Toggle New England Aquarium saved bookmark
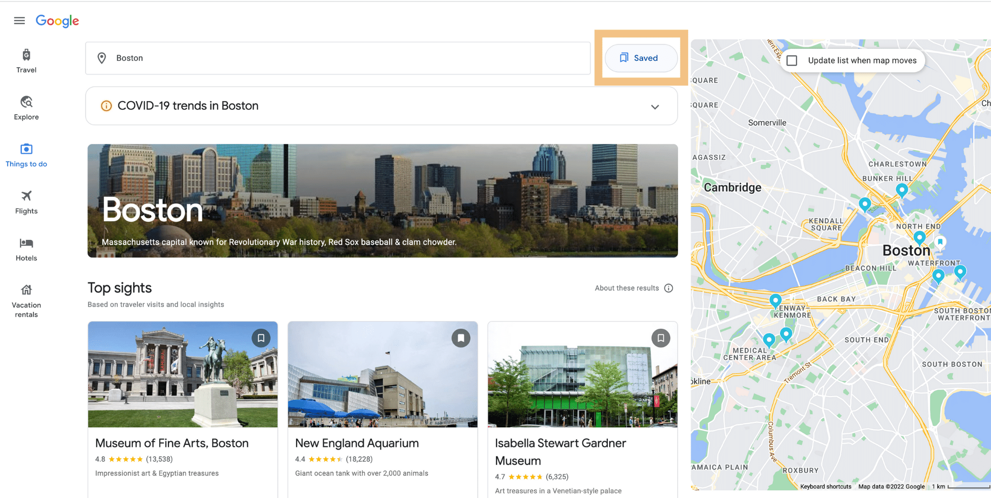The image size is (991, 498). point(461,338)
